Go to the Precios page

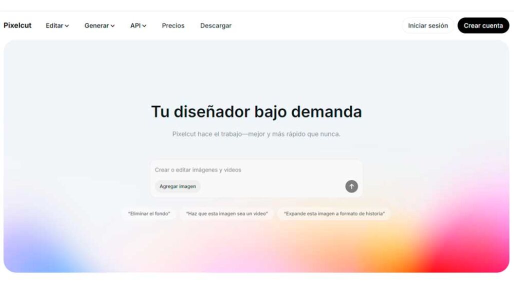pyautogui.click(x=173, y=25)
